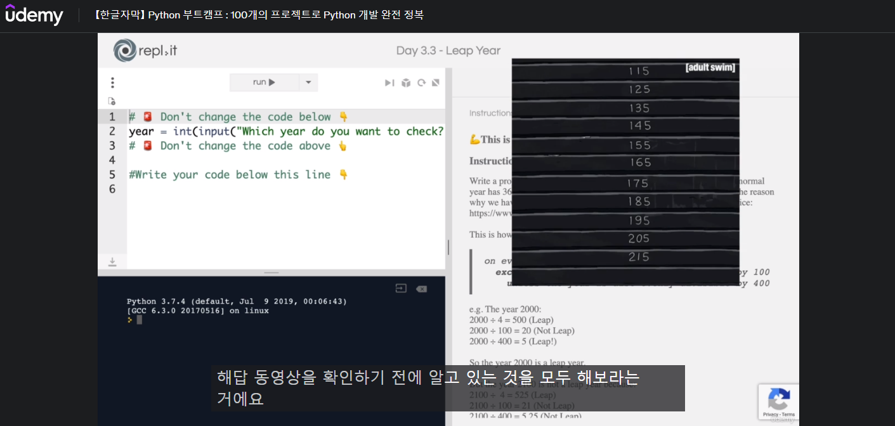Click the console open-in-pane icon

[x=400, y=288]
